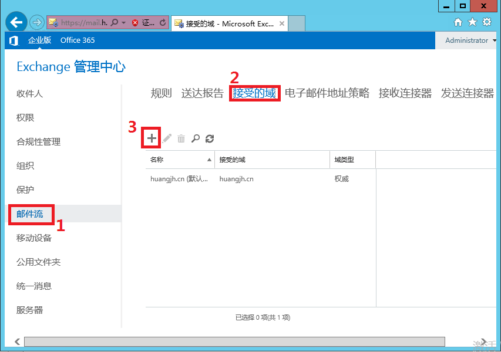Open the browser favorites star icon
Image resolution: width=501 pixels, height=352 pixels.
[x=472, y=22]
